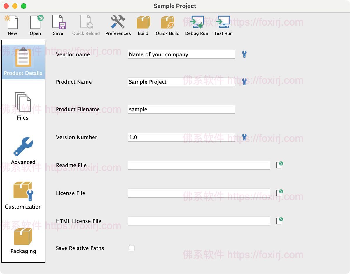Browse for a Readme File

[279, 164]
